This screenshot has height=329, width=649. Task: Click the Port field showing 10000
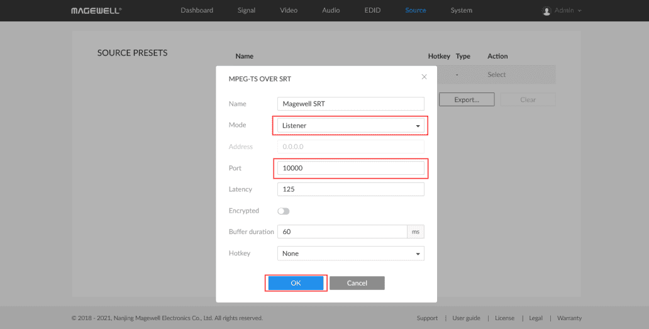click(350, 168)
